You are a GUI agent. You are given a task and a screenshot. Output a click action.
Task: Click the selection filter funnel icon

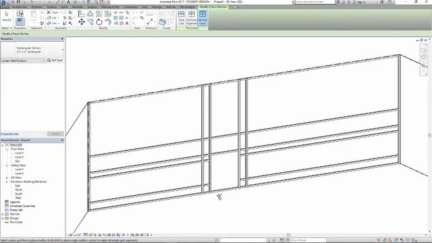pos(413,240)
